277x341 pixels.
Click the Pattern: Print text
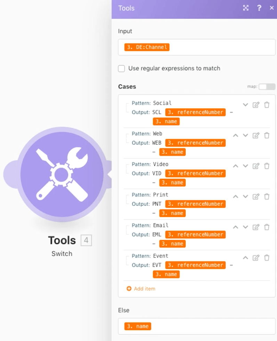(150, 195)
